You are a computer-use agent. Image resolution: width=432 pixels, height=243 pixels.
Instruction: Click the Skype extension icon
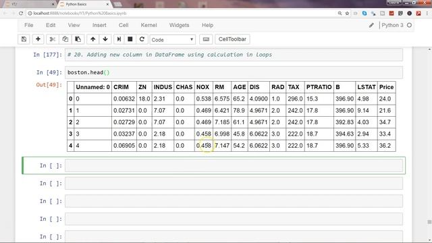pos(364,13)
